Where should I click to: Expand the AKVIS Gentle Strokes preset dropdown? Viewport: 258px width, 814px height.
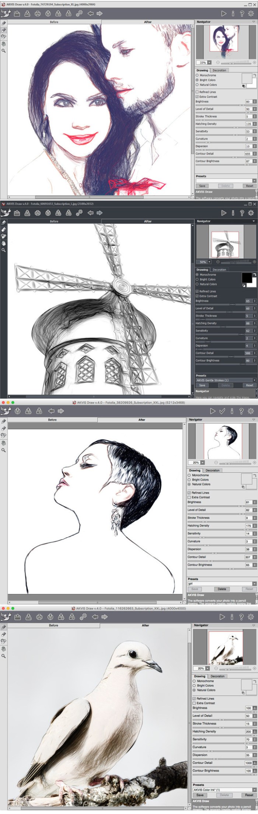click(x=254, y=380)
